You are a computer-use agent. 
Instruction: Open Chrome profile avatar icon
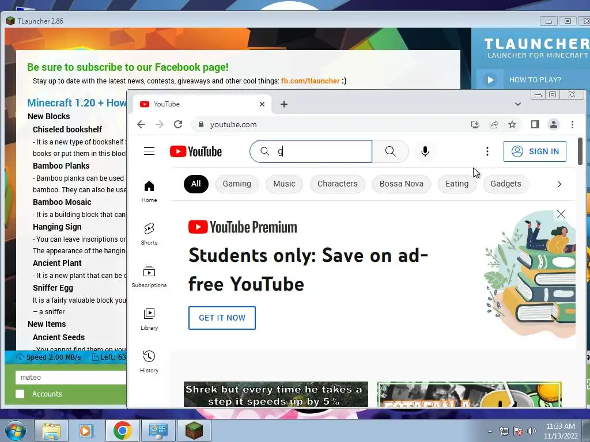pos(554,124)
